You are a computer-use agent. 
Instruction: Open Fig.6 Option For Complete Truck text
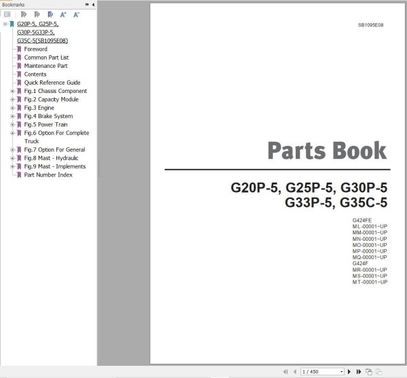coord(56,137)
